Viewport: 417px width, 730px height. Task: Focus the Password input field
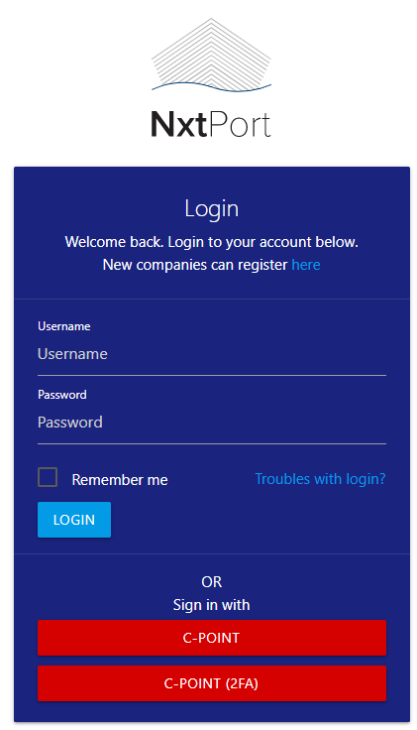coord(212,423)
